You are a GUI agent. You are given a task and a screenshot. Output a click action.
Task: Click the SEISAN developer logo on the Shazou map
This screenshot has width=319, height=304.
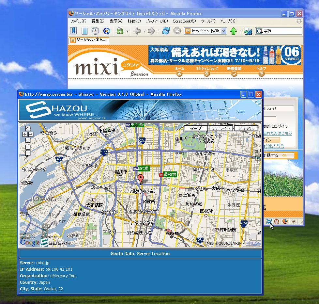[x=55, y=242]
